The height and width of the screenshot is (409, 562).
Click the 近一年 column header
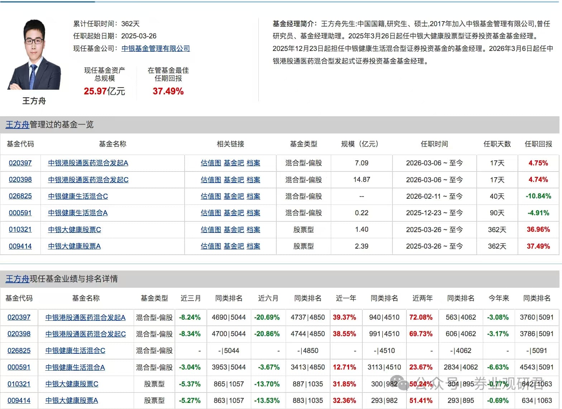pyautogui.click(x=346, y=298)
